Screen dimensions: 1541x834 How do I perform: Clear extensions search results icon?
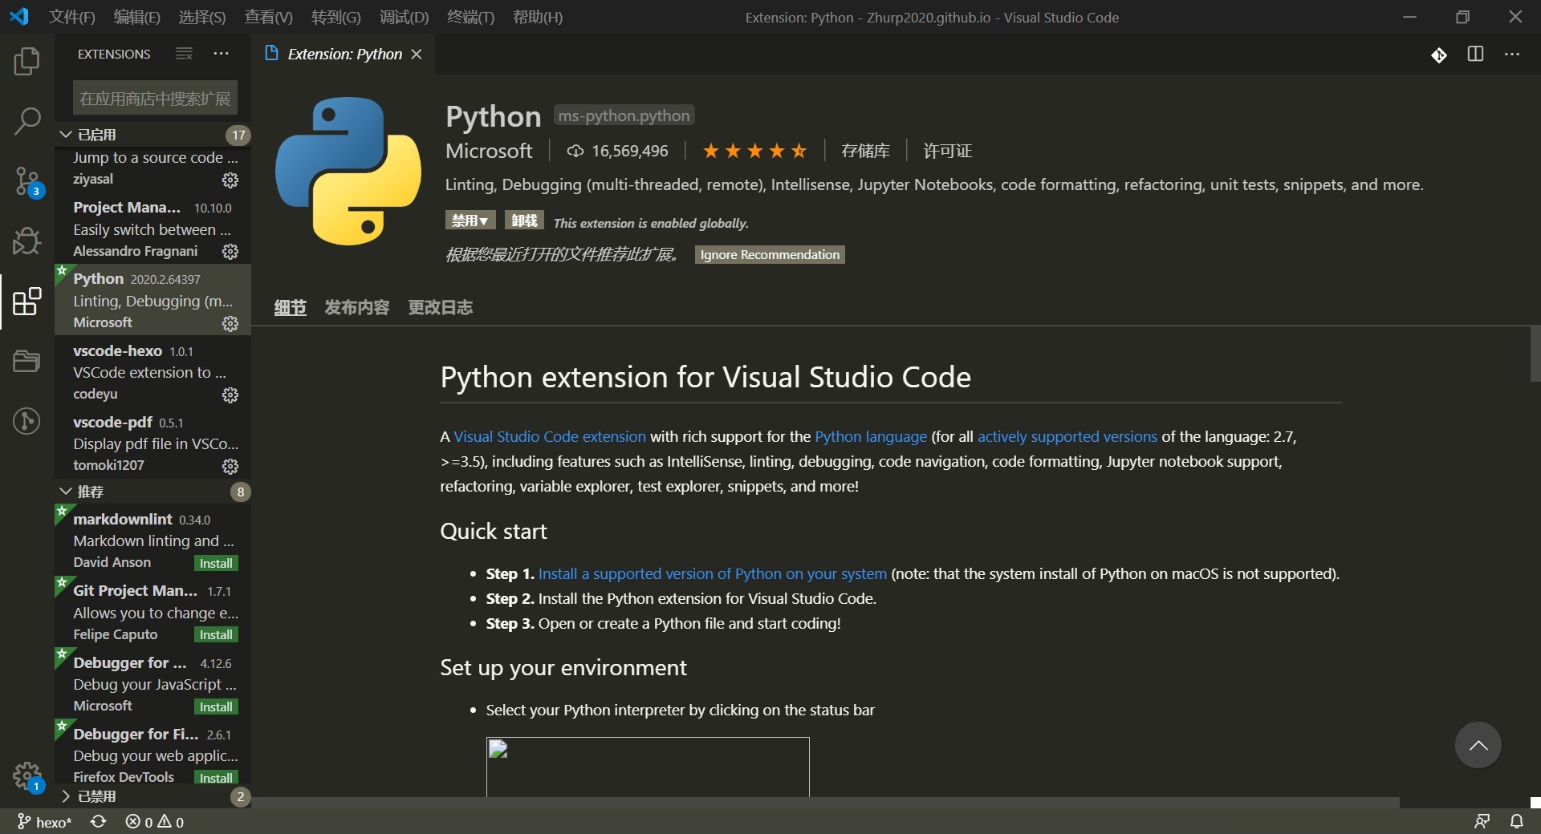pos(184,54)
